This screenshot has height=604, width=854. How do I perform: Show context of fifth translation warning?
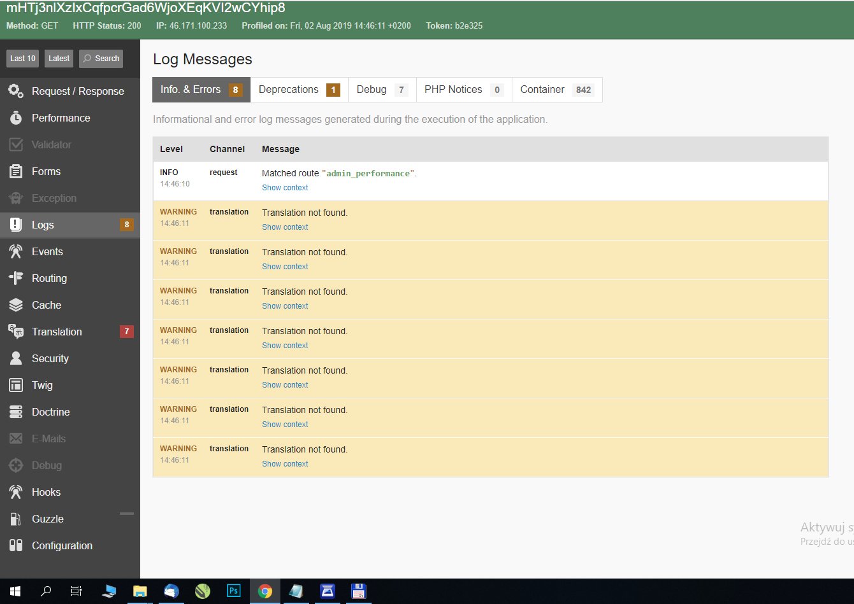285,385
